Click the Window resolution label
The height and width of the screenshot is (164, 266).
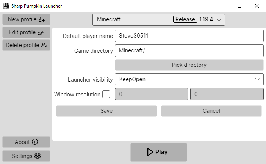[77, 95]
